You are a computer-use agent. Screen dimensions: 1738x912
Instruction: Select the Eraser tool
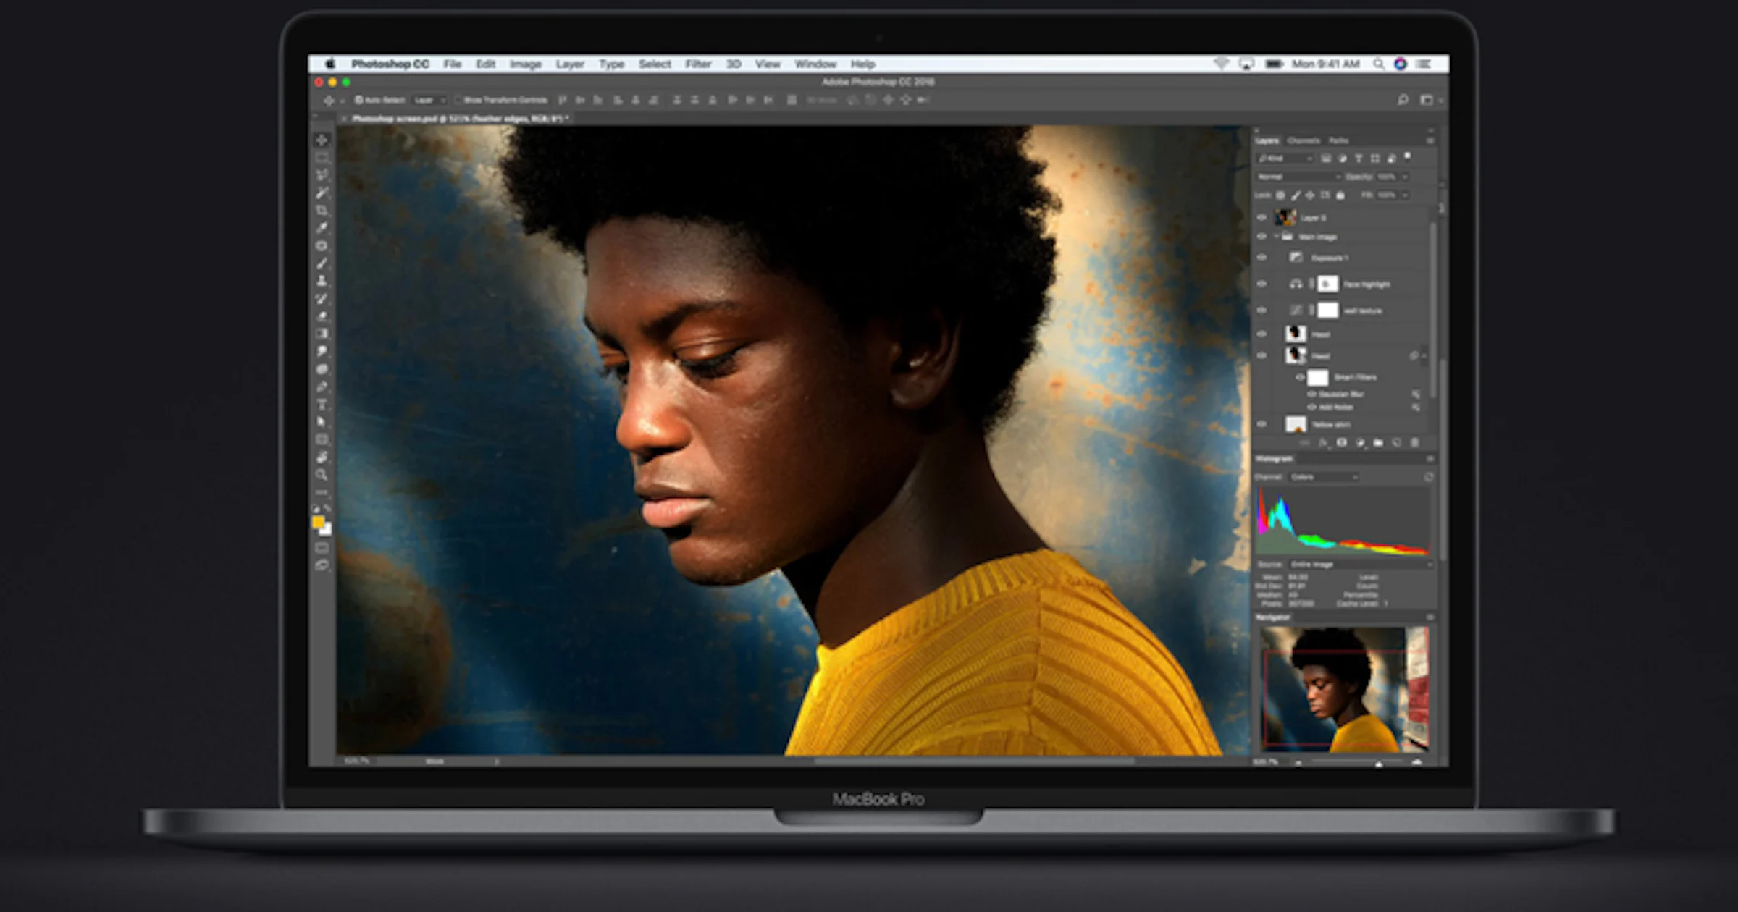pos(322,316)
